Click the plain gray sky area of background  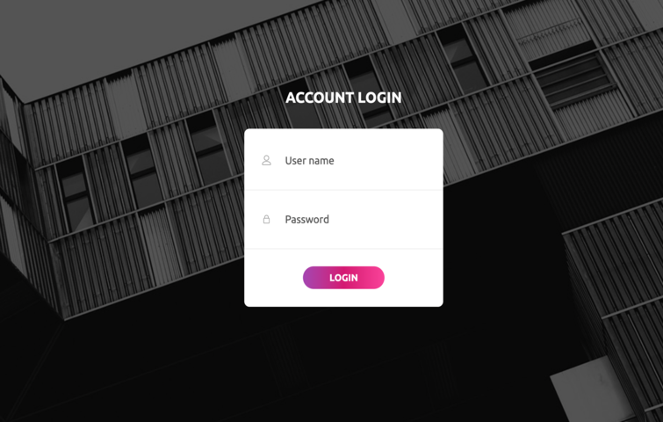pyautogui.click(x=126, y=34)
